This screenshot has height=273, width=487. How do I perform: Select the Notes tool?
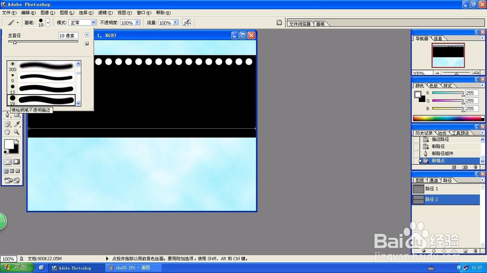7,124
